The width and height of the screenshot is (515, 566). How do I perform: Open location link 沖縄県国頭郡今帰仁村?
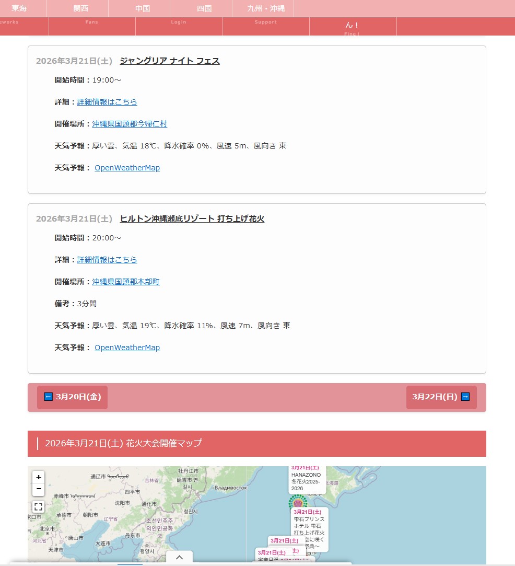pos(130,124)
